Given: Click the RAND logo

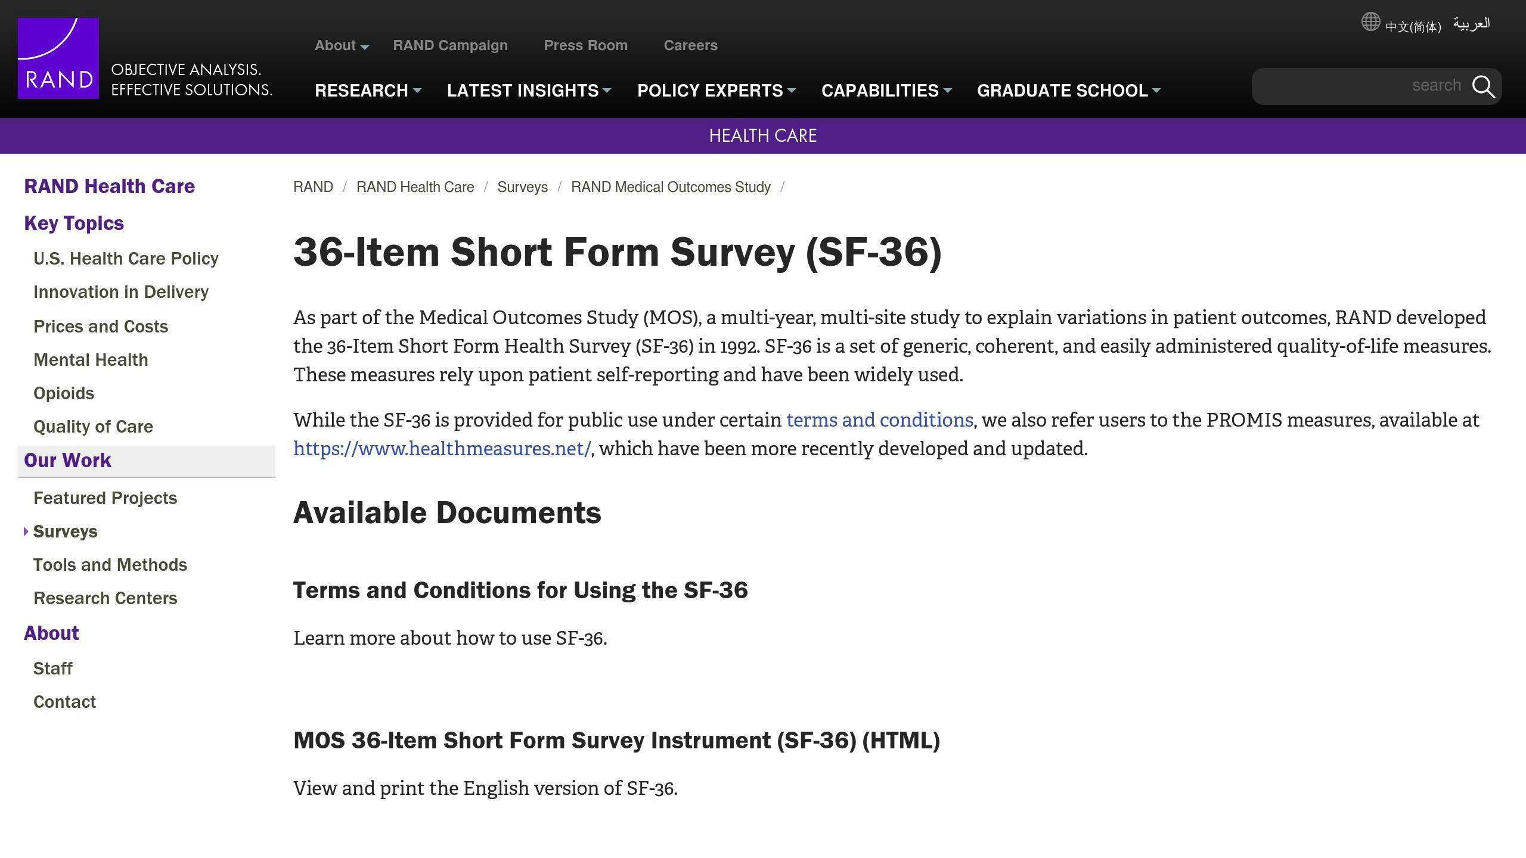Looking at the screenshot, I should click(x=58, y=58).
